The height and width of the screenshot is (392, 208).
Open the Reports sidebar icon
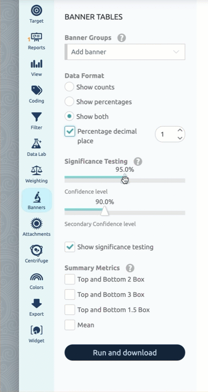[37, 38]
